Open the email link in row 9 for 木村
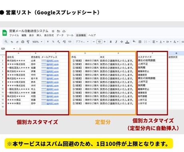 (50, 86)
